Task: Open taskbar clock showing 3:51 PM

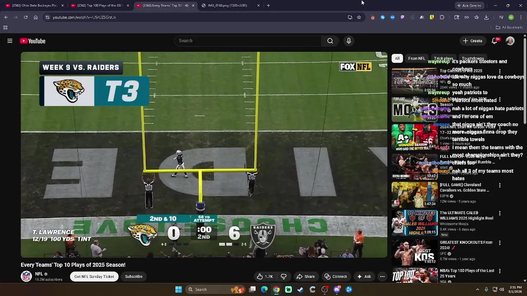Action: coord(515,289)
